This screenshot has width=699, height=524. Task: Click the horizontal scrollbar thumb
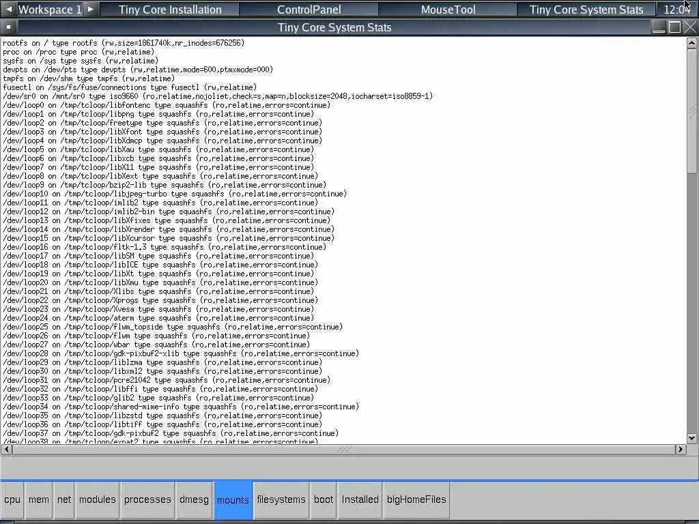344,449
